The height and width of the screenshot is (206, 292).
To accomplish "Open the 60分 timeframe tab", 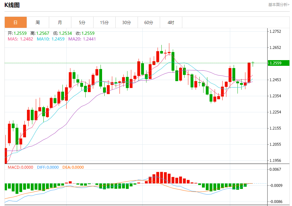I will [149, 22].
